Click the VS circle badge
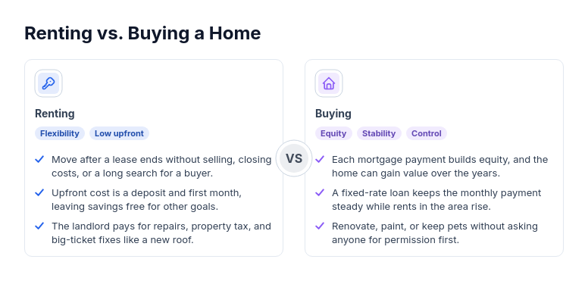Image resolution: width=588 pixels, height=281 pixels. (x=294, y=158)
